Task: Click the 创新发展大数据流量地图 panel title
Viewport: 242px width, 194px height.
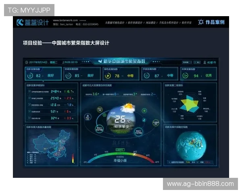Action: pyautogui.click(x=39, y=127)
